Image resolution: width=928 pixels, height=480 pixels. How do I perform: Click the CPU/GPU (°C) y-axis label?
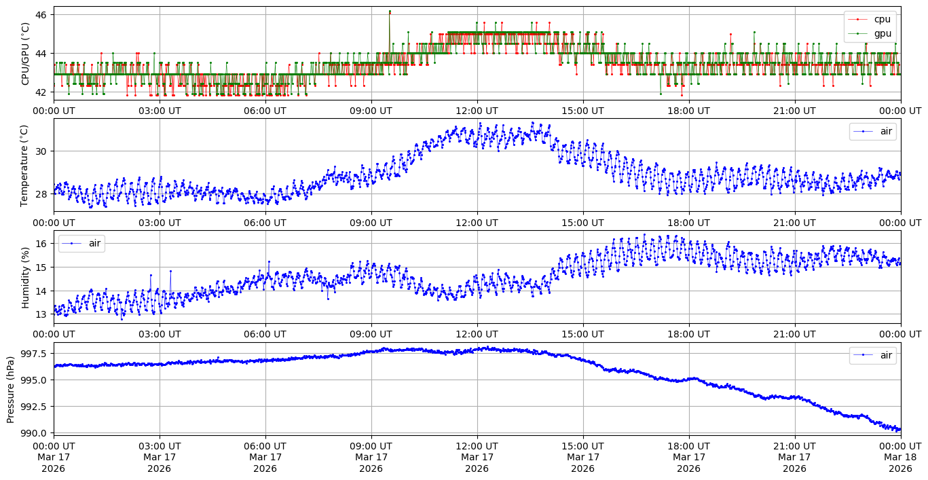26,53
